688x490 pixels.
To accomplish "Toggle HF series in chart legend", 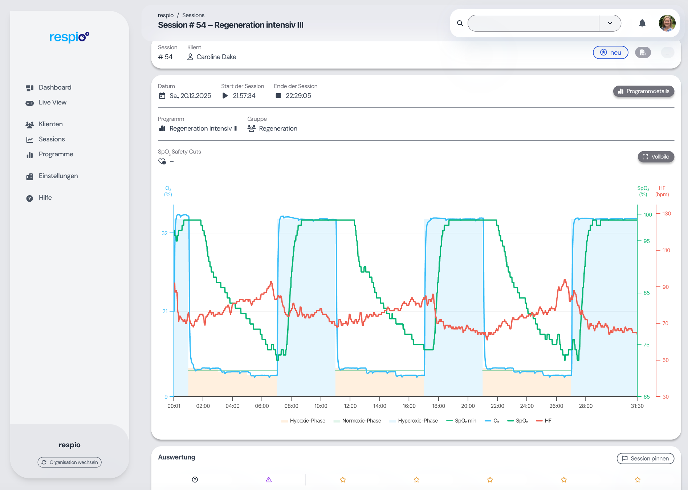I will click(x=544, y=421).
